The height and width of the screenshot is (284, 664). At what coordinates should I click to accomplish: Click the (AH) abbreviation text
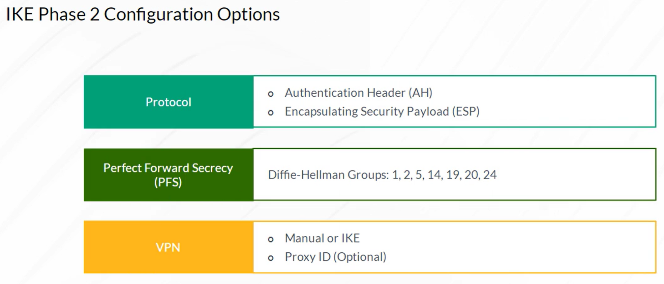[x=420, y=93]
